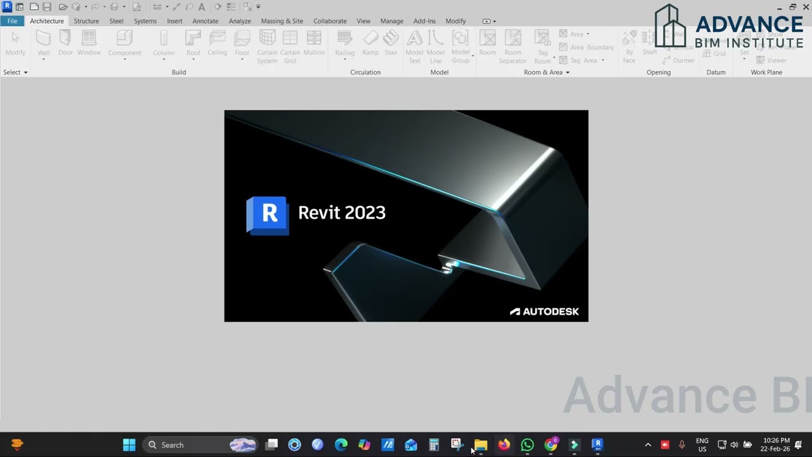Select the Model Text tool
Image resolution: width=812 pixels, height=457 pixels.
coord(414,47)
